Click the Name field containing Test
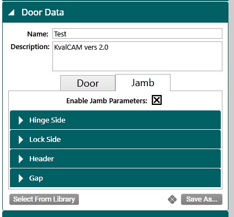This screenshot has height=217, width=234. [x=137, y=34]
